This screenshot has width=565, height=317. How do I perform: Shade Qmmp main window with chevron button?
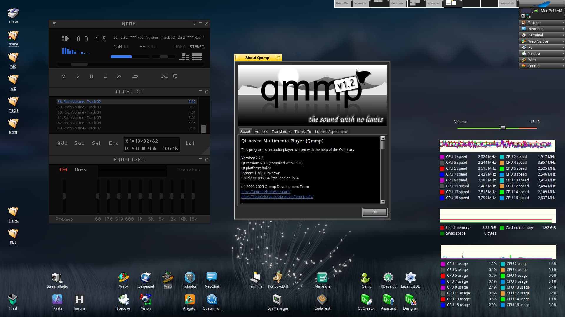click(x=194, y=24)
